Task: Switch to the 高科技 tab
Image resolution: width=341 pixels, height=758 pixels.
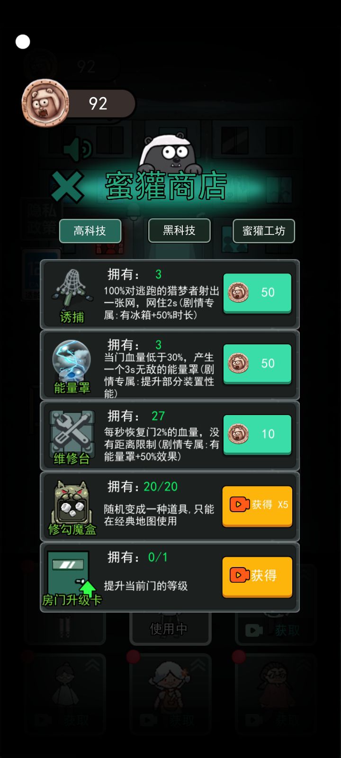Action: click(x=90, y=231)
